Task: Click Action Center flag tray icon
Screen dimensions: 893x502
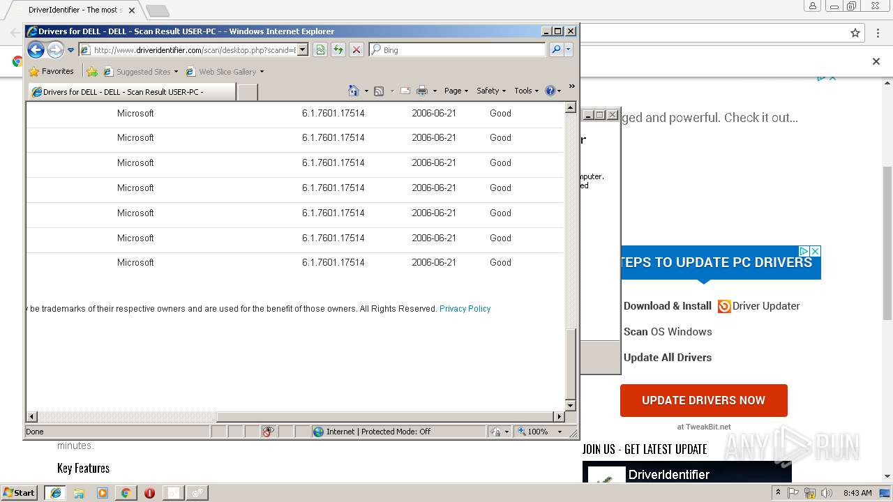Action: pos(793,493)
